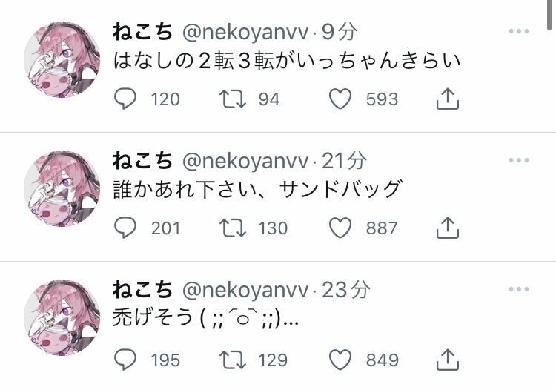The image size is (556, 390).
Task: Like the tweet with 887 likes
Action: 340,228
